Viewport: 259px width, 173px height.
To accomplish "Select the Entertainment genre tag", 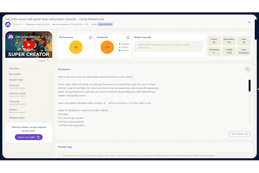I will [x=105, y=24].
